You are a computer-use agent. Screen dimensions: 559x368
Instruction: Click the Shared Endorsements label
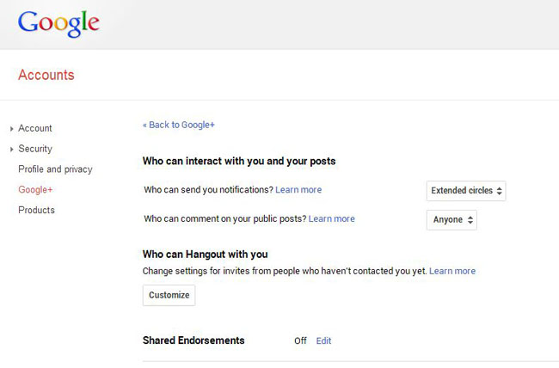(193, 340)
